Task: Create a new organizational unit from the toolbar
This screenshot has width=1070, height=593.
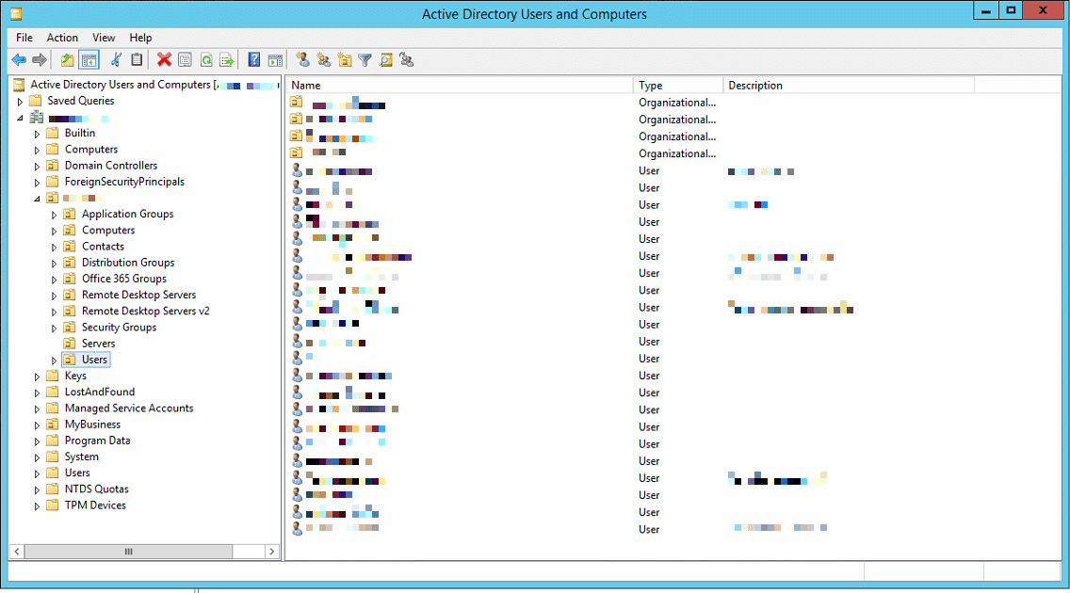Action: tap(344, 59)
